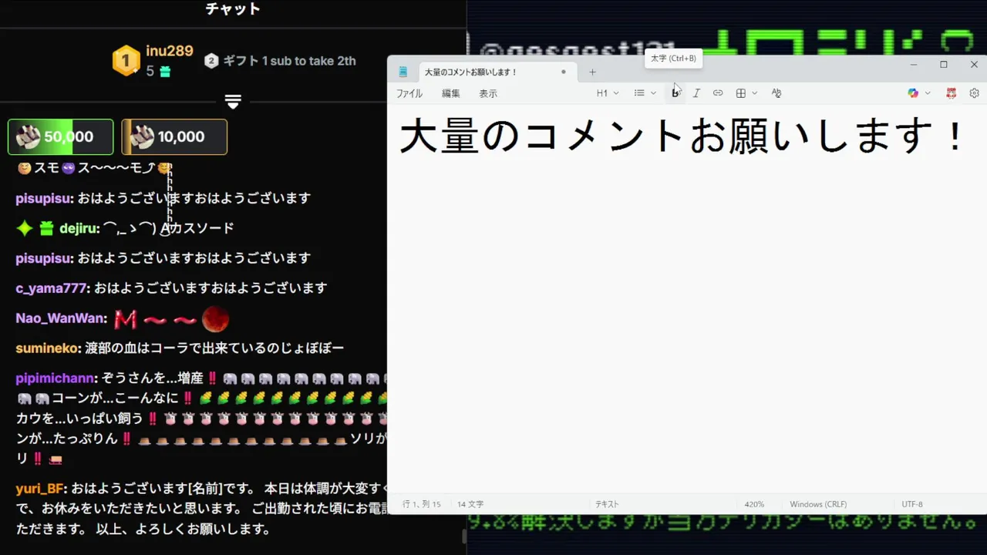Toggle bold formatting in Notepad
This screenshot has height=555, width=987.
tap(675, 93)
